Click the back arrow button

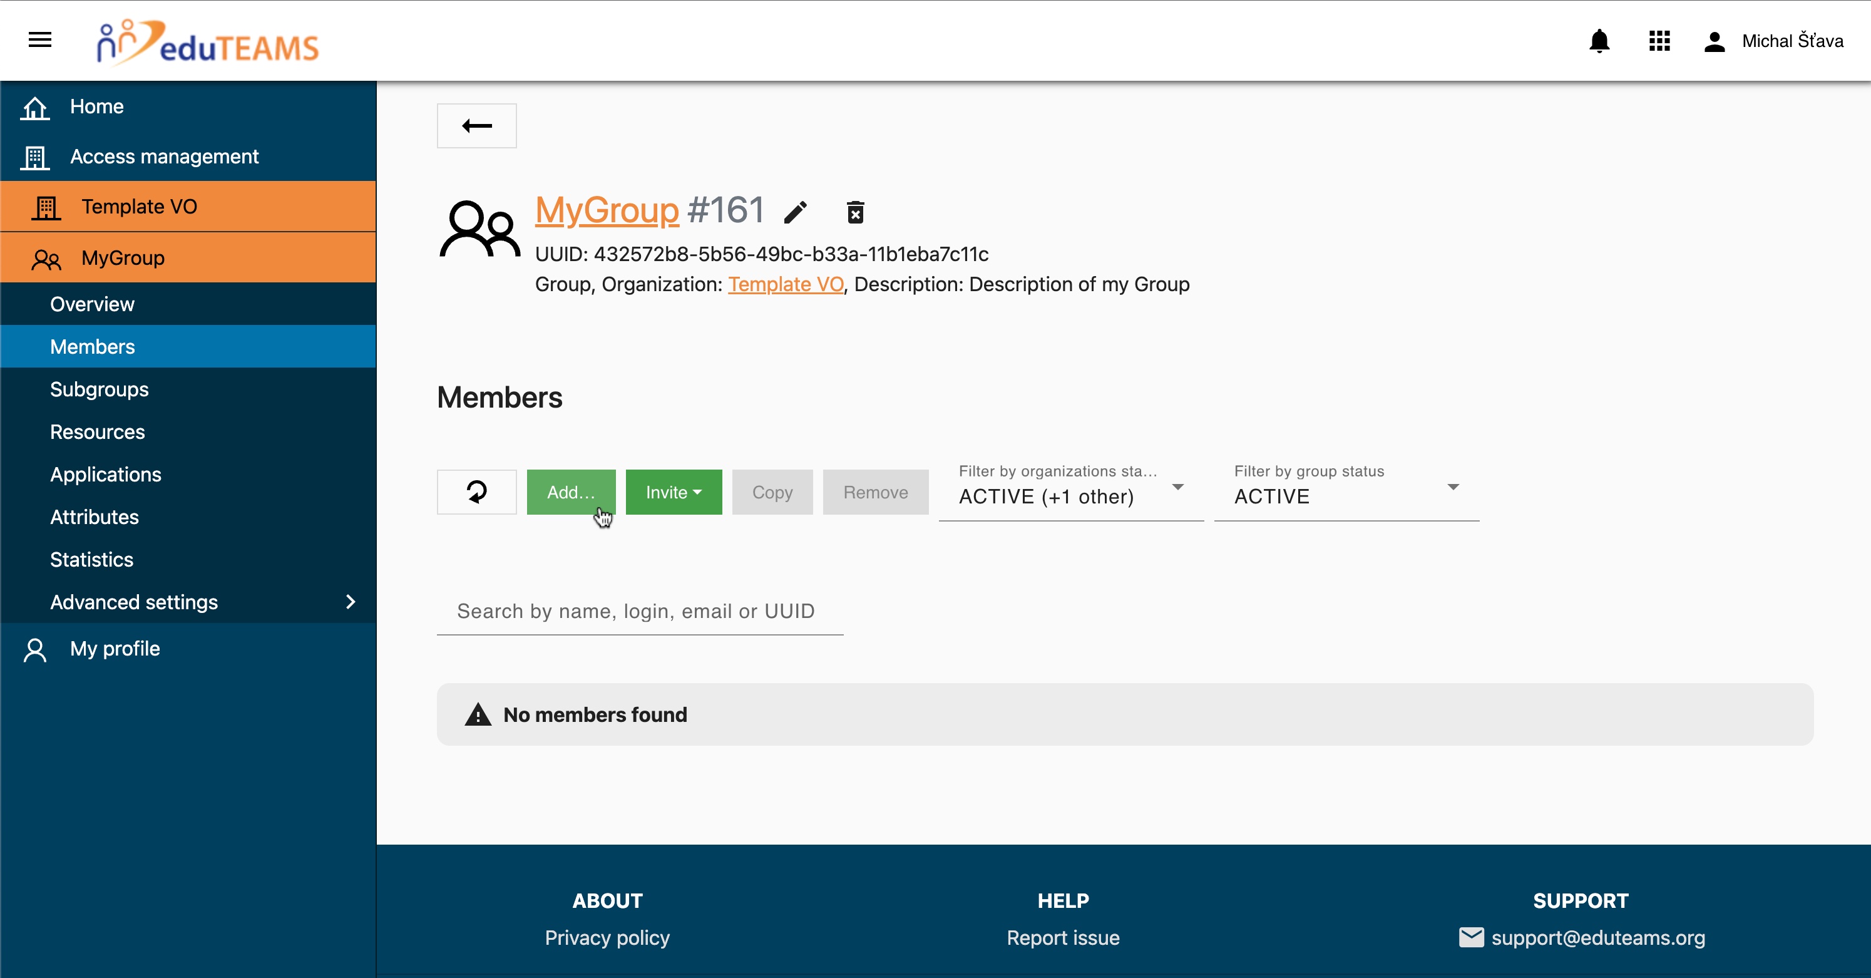pyautogui.click(x=476, y=126)
